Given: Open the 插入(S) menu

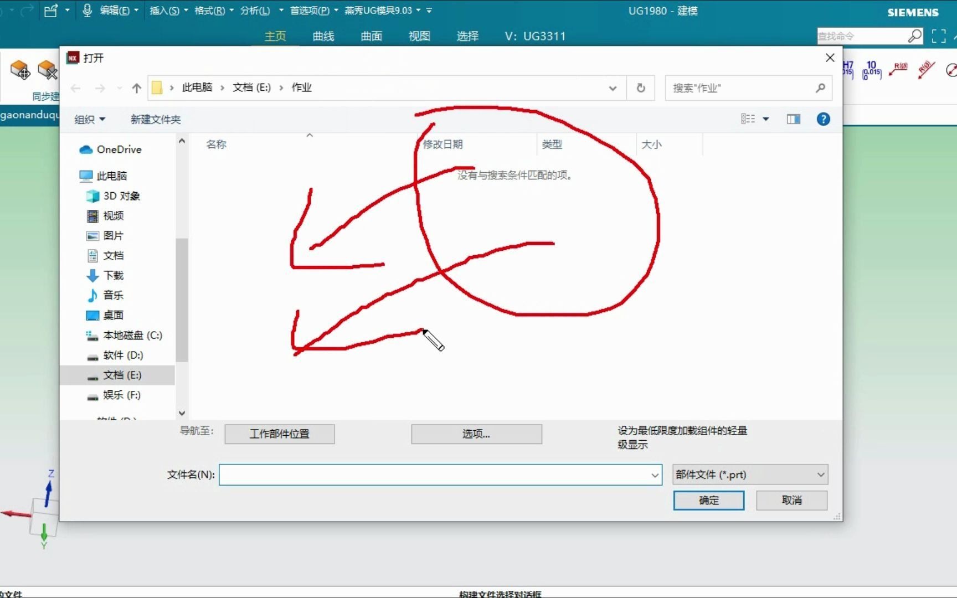Looking at the screenshot, I should 169,11.
